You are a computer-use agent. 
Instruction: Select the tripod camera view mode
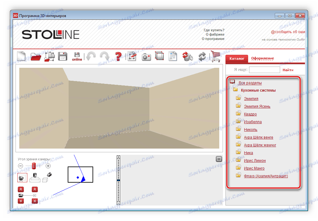point(22,178)
